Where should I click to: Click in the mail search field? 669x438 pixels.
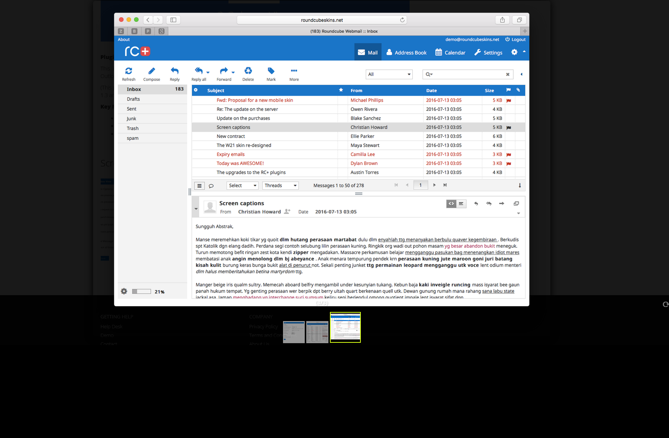click(x=468, y=74)
